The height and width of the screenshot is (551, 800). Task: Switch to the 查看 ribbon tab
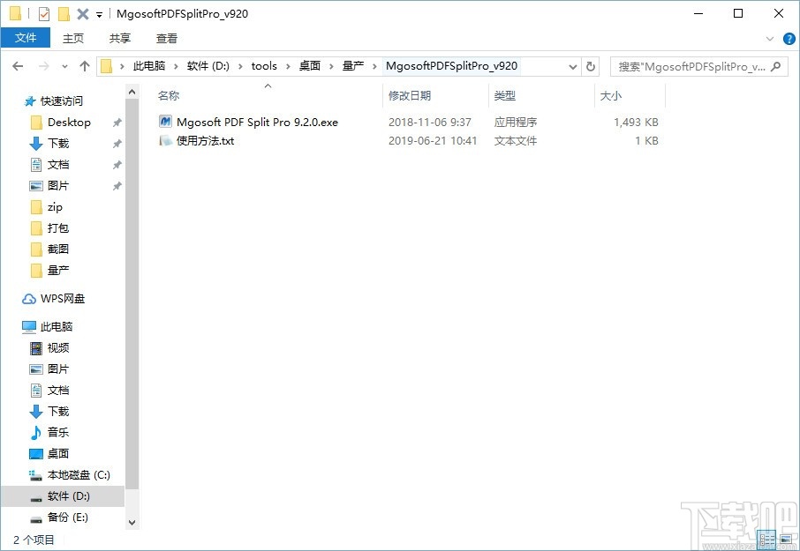click(x=169, y=38)
